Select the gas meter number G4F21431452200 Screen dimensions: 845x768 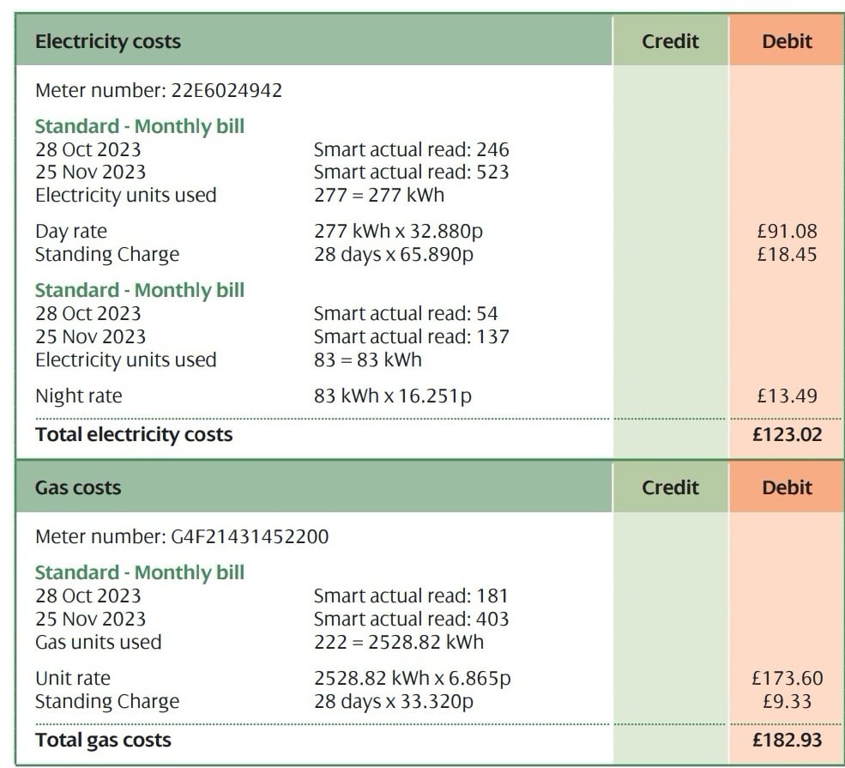250,537
